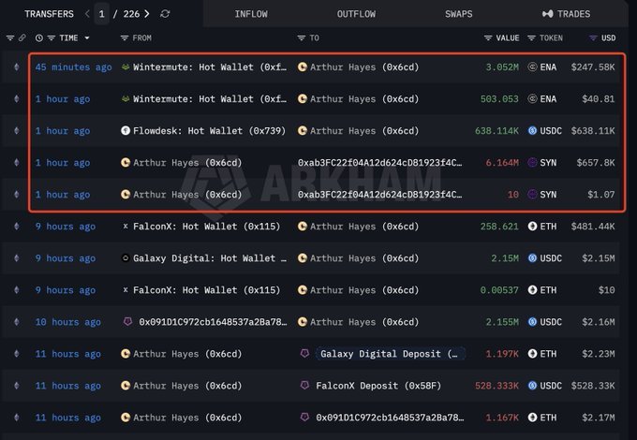Open Arthur Hayes recipient in 2.15M USDC row
The width and height of the screenshot is (637, 440).
(x=364, y=258)
